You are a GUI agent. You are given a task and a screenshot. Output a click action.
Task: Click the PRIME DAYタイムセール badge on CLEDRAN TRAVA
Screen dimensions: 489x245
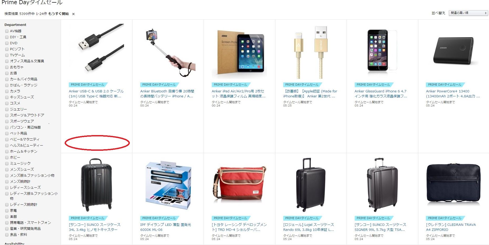445,218
